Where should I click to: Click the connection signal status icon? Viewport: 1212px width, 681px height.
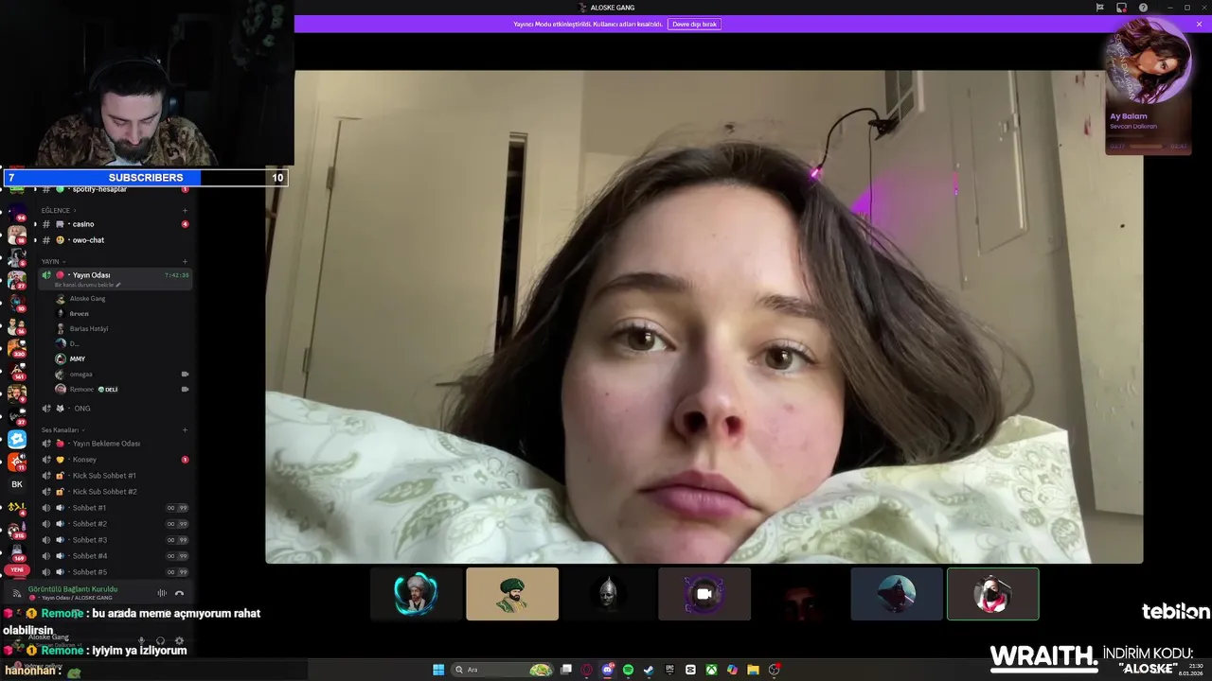point(16,593)
